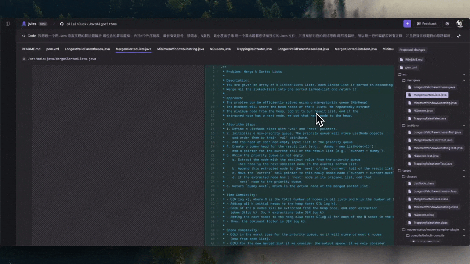
Task: Click the A added badge by file path
Action: (x=24, y=59)
